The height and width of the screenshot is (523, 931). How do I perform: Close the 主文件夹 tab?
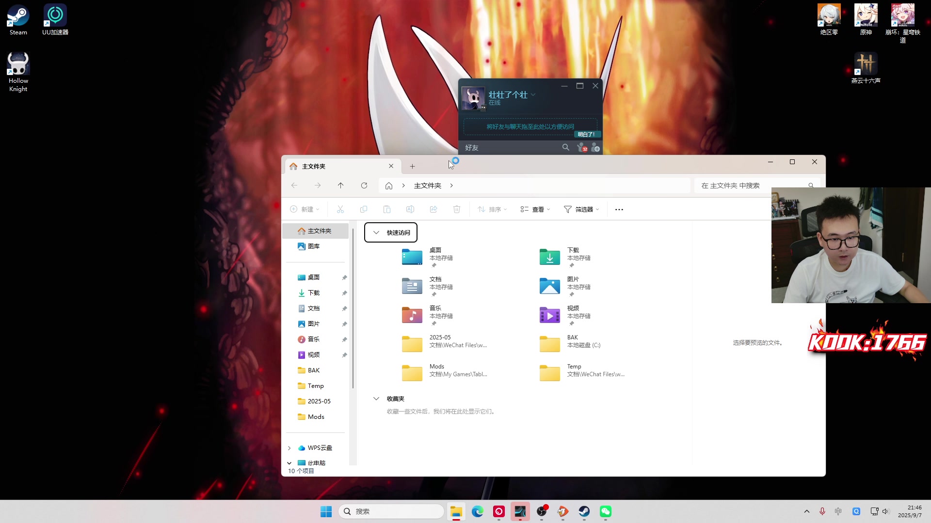point(391,166)
